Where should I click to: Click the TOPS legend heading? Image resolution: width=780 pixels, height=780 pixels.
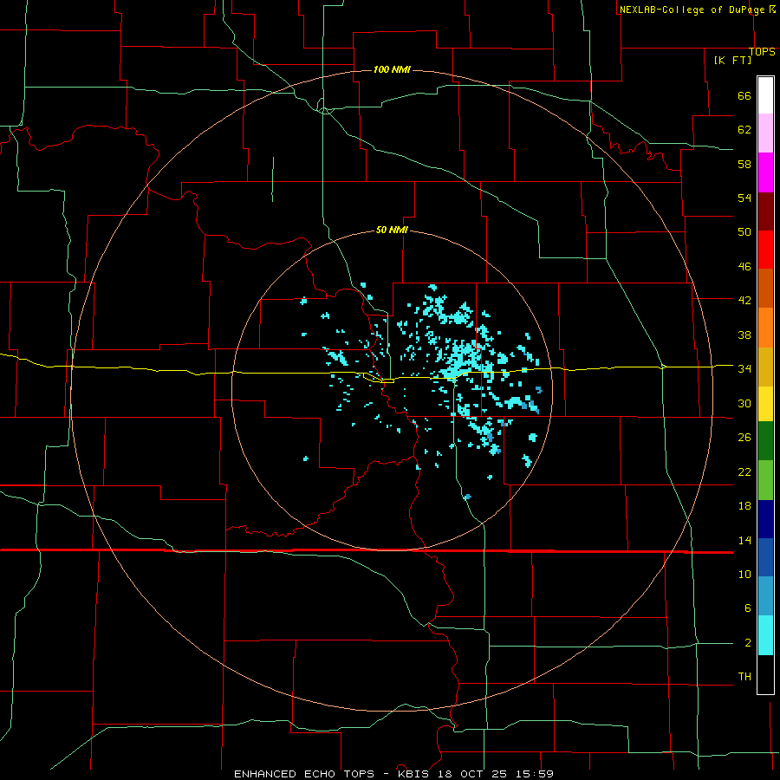(x=762, y=52)
